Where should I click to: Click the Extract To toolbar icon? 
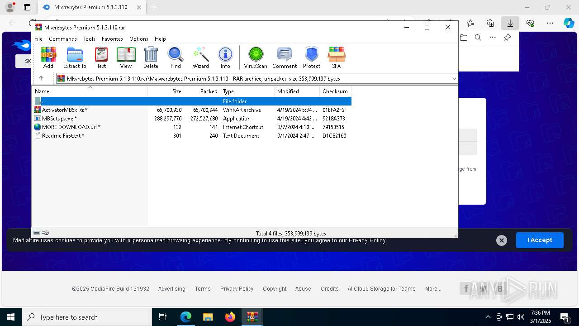[x=75, y=58]
